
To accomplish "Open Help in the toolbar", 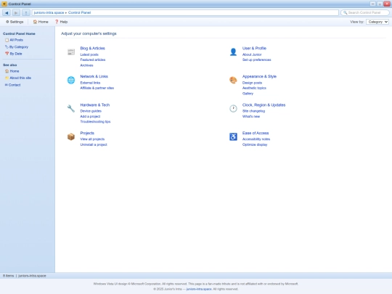I will click(x=61, y=22).
